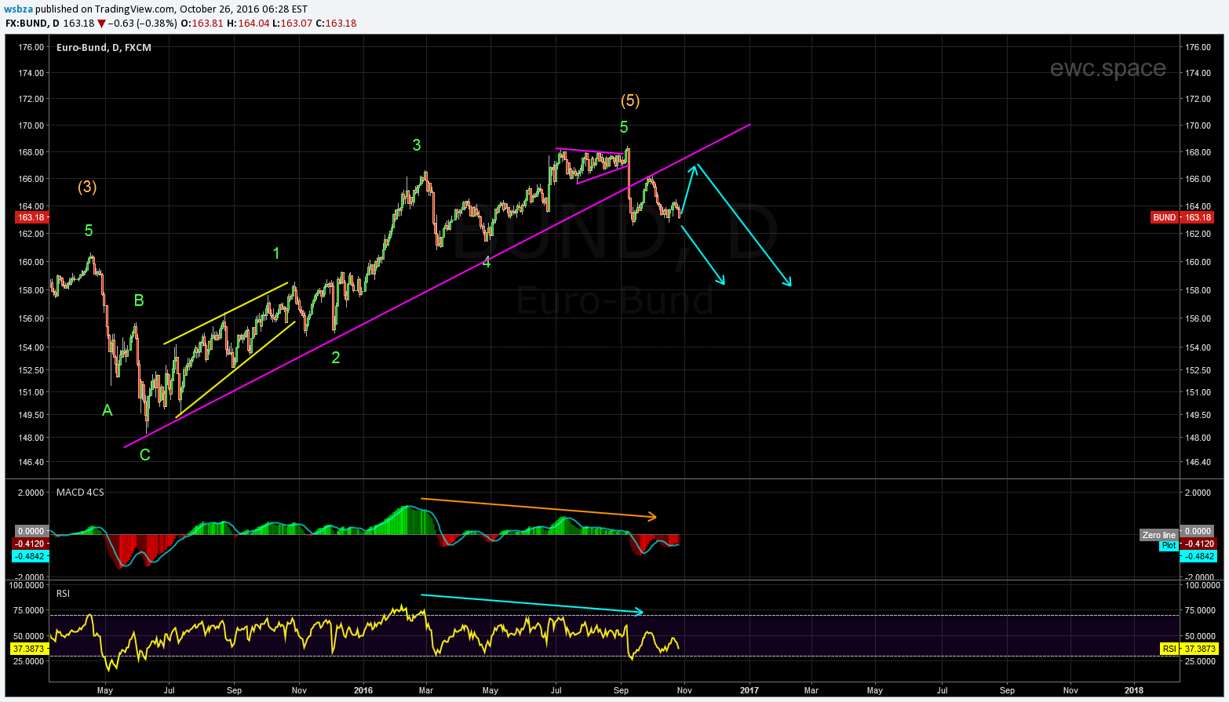Viewport: 1229px width, 702px height.
Task: Click the orange MACD divergence arrowhead
Action: tap(653, 517)
